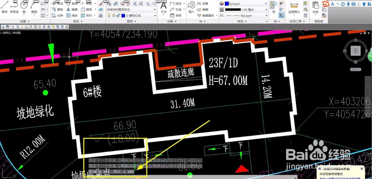Click the blue ByLayer color swatch in 特性

coord(227,4)
